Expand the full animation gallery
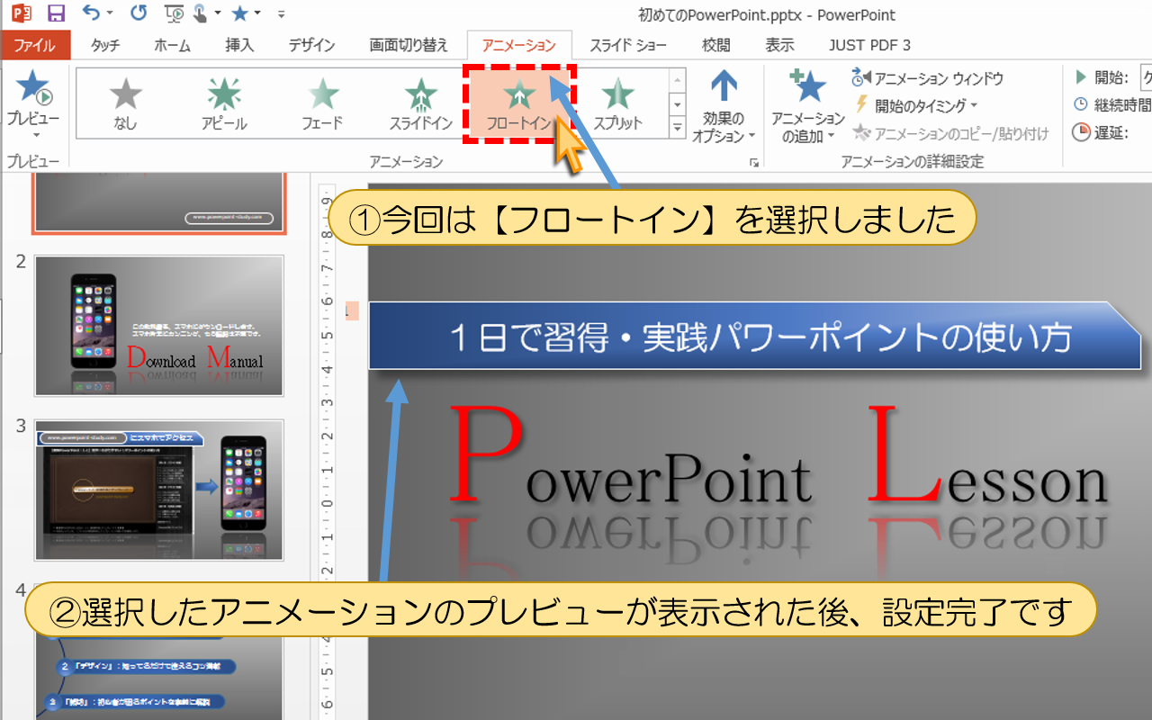The height and width of the screenshot is (720, 1152). pyautogui.click(x=678, y=128)
